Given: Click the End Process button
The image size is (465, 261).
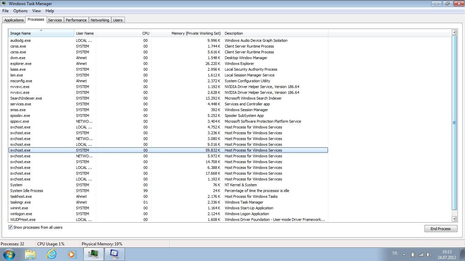Looking at the screenshot, I should 440,229.
